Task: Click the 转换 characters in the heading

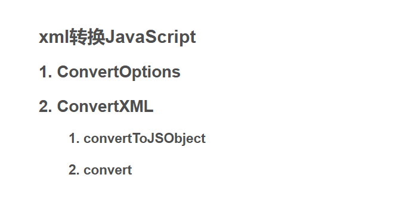Action: click(87, 37)
